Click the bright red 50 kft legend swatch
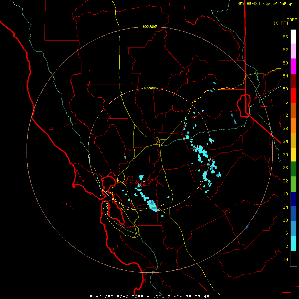This screenshot has height=299, width=299. click(293, 96)
